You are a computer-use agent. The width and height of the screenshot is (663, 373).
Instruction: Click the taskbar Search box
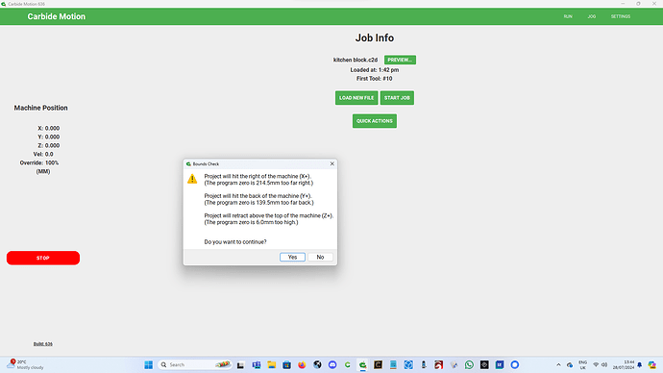tap(195, 364)
